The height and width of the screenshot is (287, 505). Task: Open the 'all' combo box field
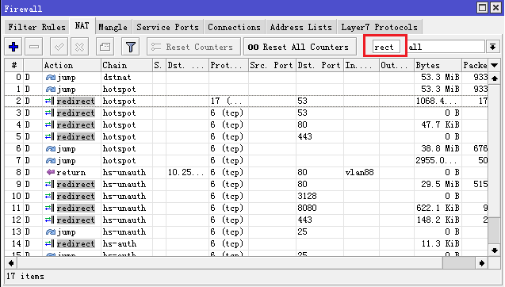[x=446, y=47]
